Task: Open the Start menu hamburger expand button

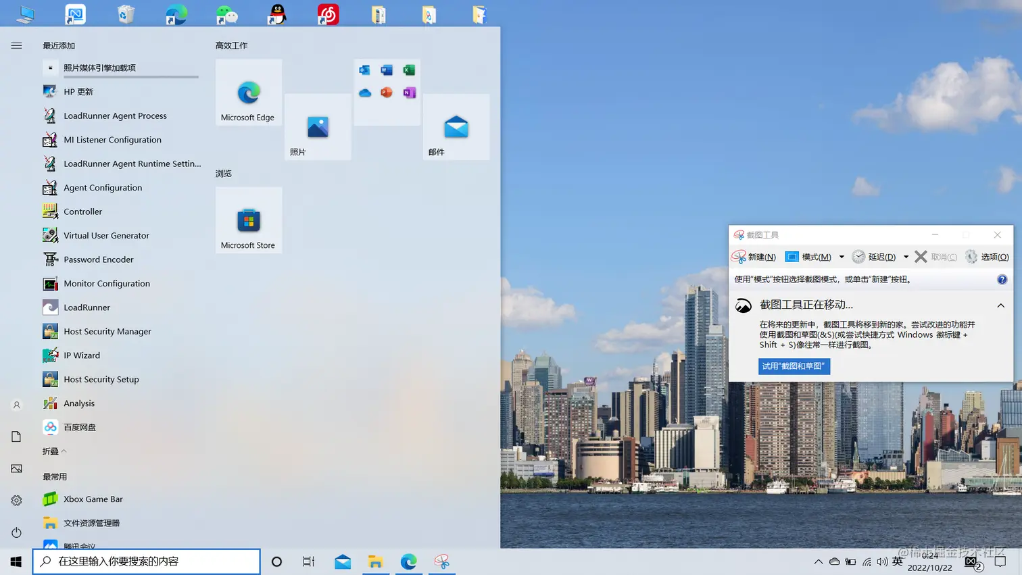Action: [x=16, y=45]
